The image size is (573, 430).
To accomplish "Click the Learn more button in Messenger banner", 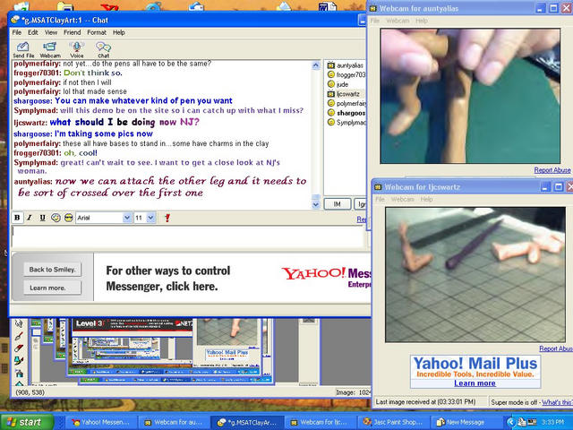I will [x=52, y=288].
